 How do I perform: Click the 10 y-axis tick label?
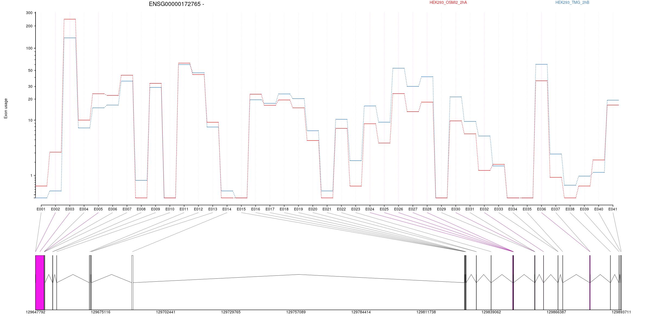(x=30, y=120)
